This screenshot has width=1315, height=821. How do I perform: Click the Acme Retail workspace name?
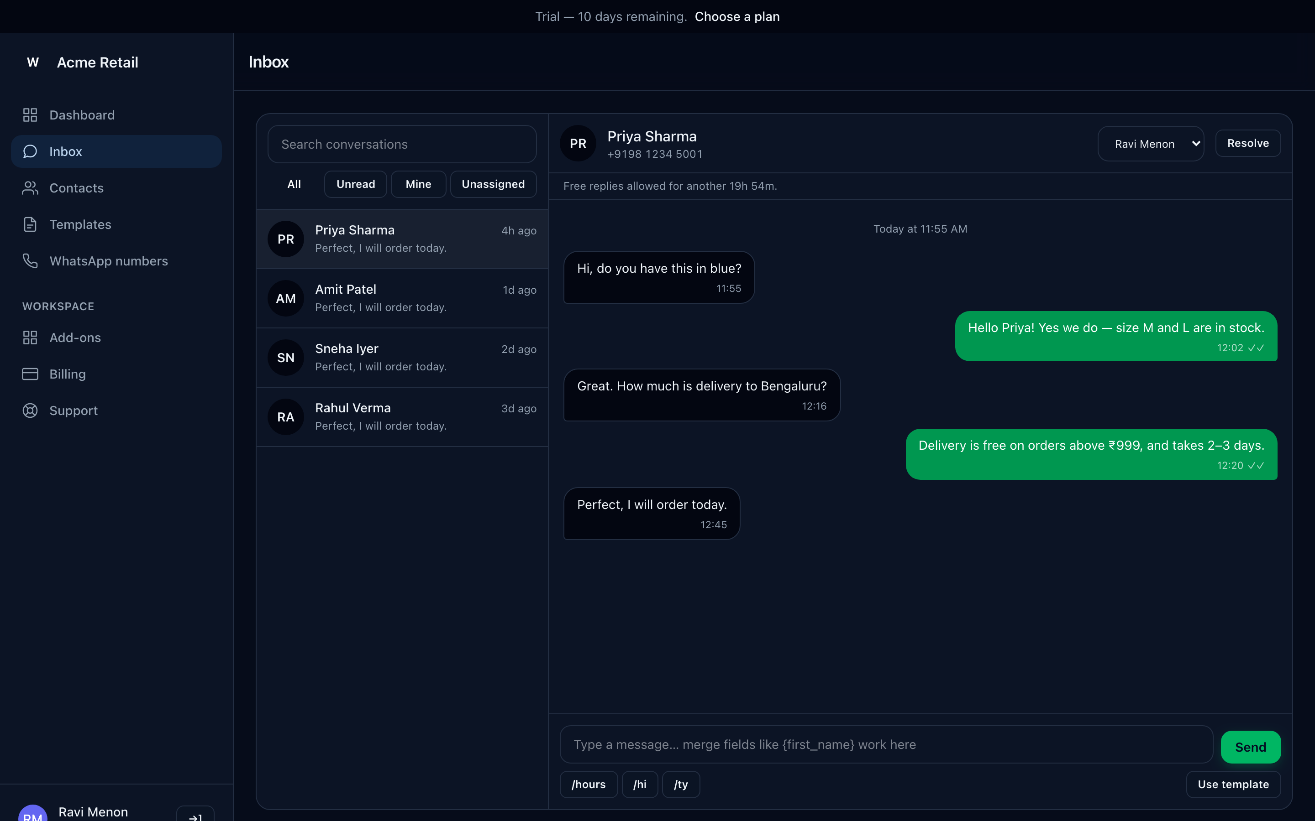pos(97,62)
